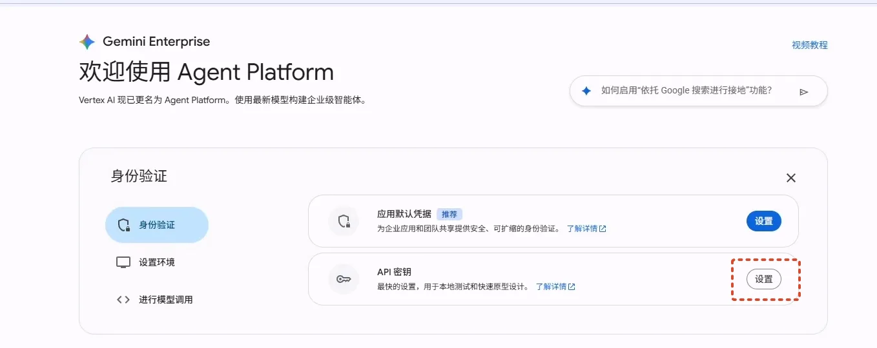Open 了解详情 link under 应用默认凭据

click(586, 229)
